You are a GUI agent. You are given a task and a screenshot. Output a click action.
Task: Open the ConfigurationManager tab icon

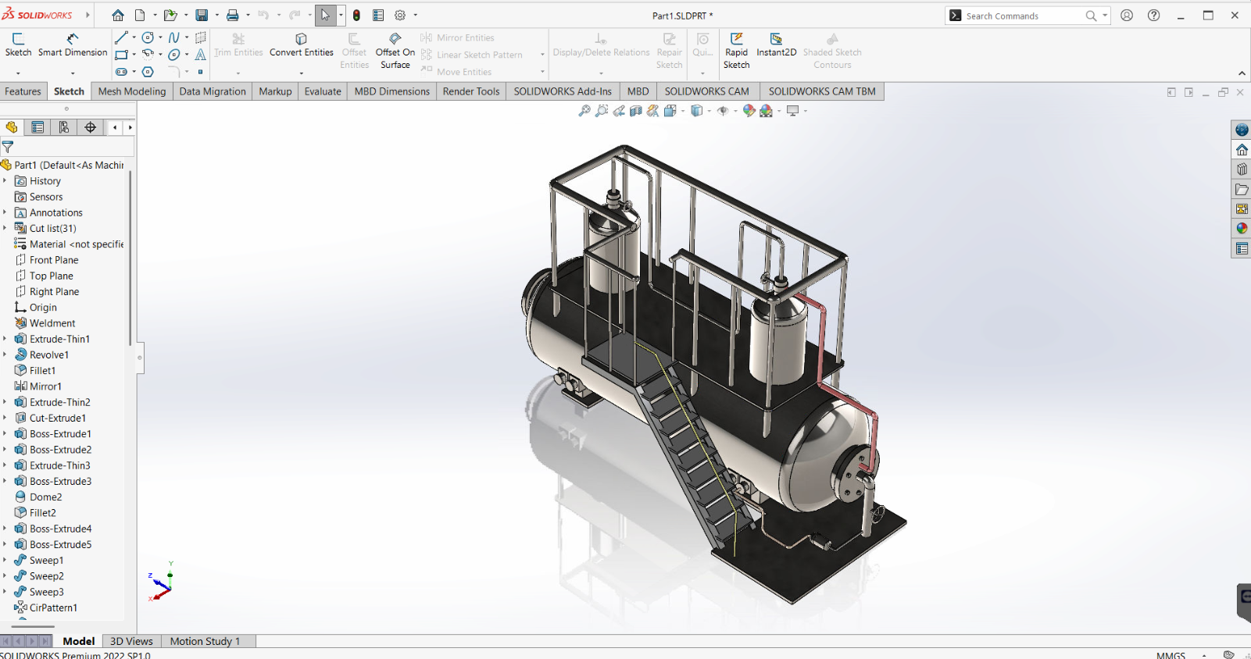64,127
